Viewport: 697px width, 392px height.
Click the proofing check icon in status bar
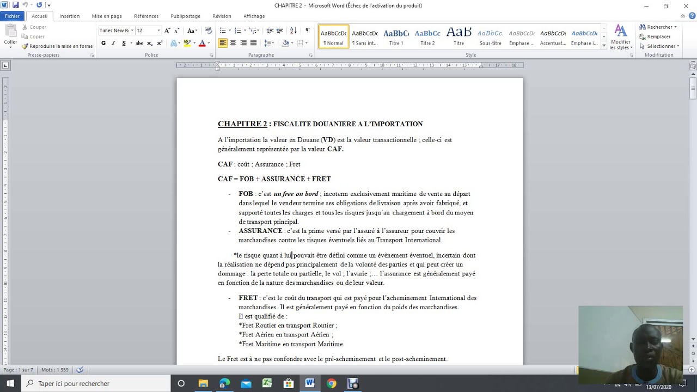[x=80, y=370]
